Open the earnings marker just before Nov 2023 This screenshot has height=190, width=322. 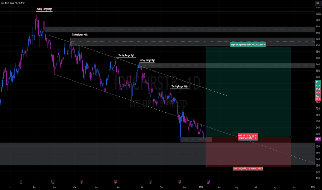[x=53, y=182]
